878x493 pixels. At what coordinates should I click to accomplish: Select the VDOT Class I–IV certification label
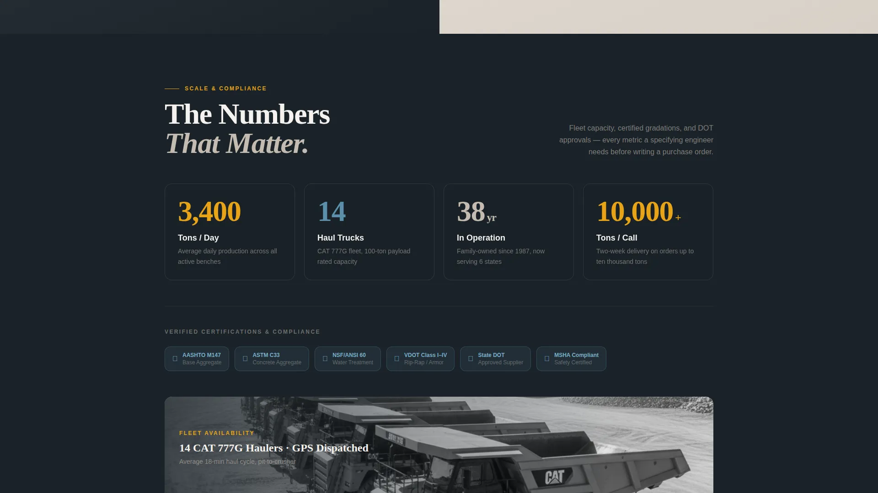pyautogui.click(x=425, y=355)
